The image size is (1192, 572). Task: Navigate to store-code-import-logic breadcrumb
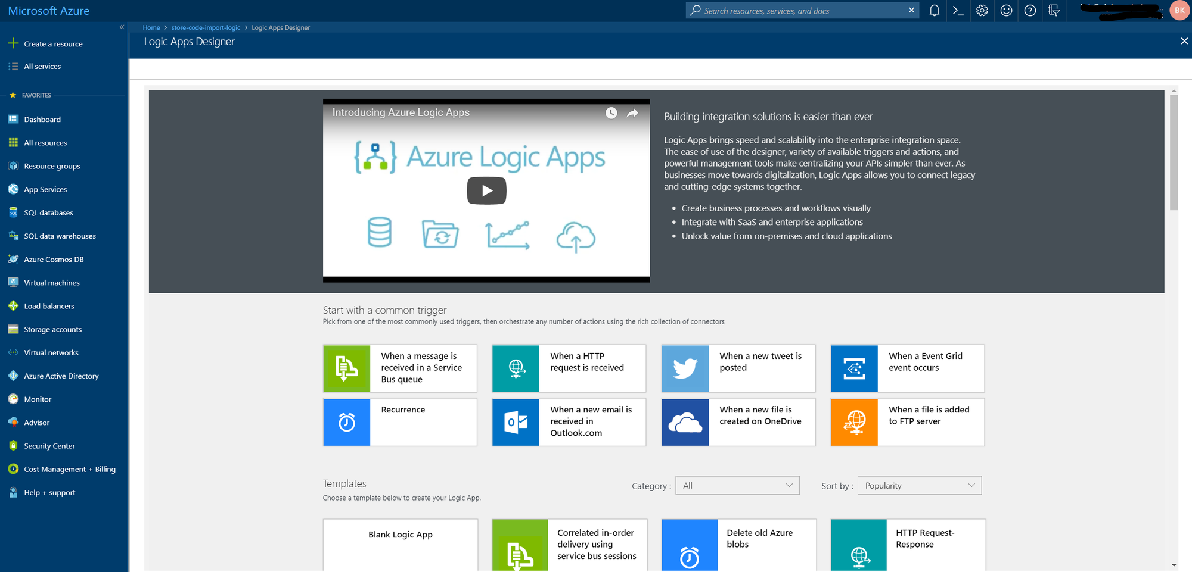[x=206, y=27]
